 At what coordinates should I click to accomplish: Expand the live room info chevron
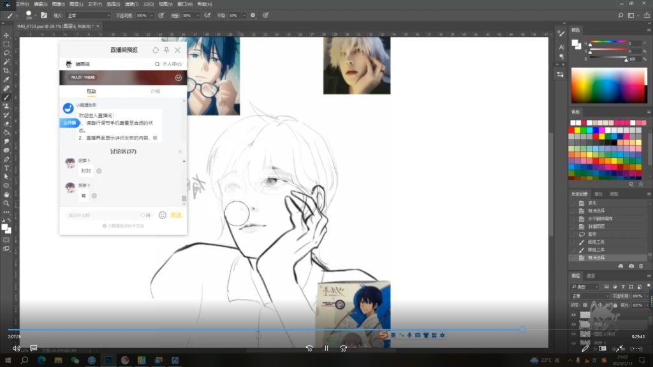pos(179,78)
